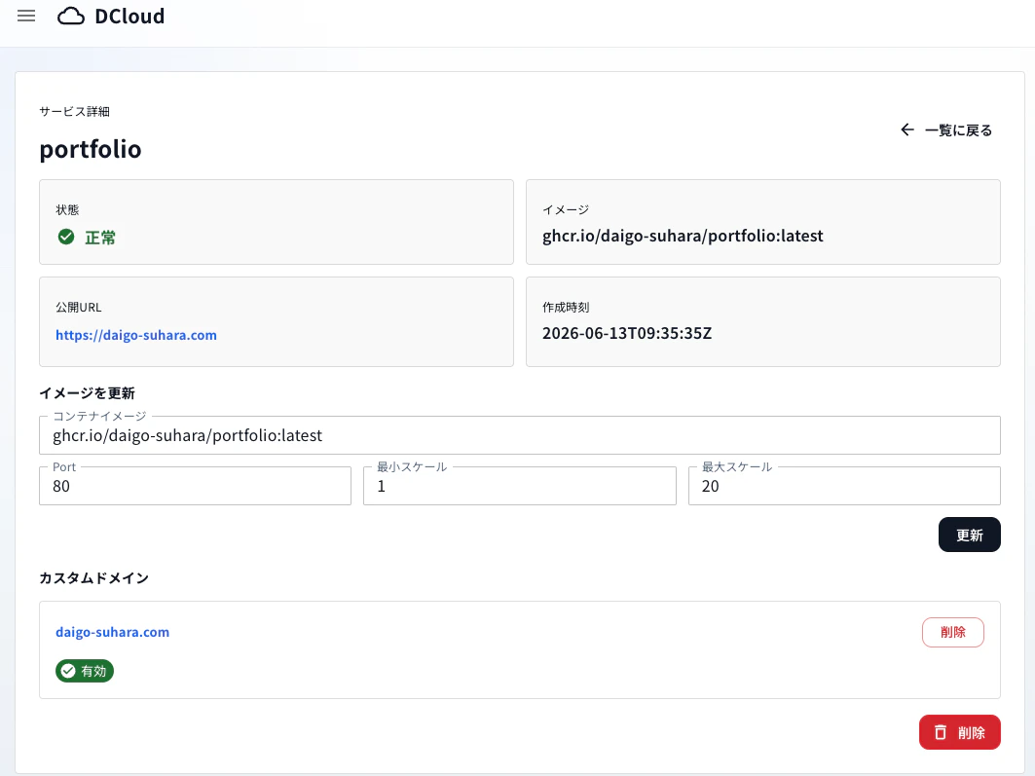
Task: Click the 公開URL label
Action: pos(79,308)
